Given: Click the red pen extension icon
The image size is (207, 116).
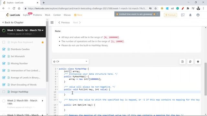Looking at the screenshot, I should (x=183, y=8).
